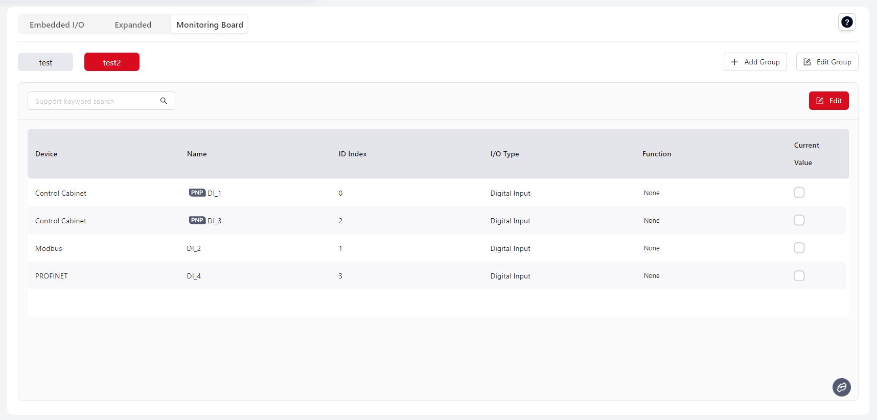877x420 pixels.
Task: Select the test2 group
Action: tap(112, 62)
